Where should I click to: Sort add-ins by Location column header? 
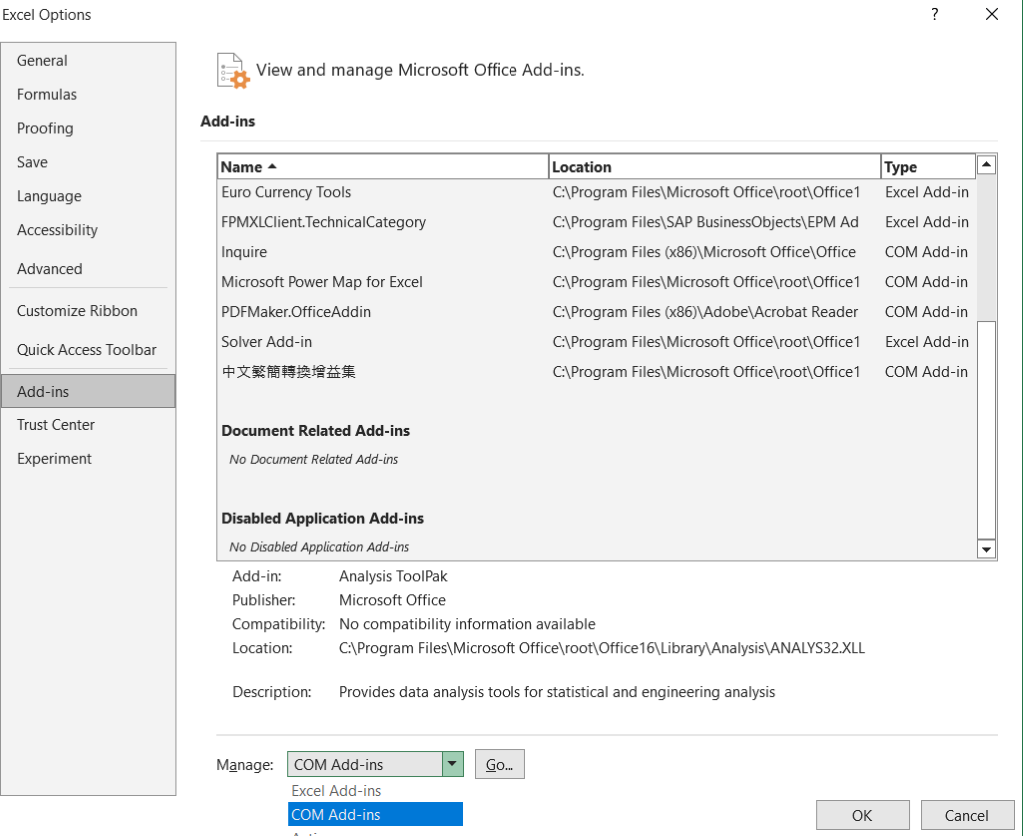click(715, 166)
